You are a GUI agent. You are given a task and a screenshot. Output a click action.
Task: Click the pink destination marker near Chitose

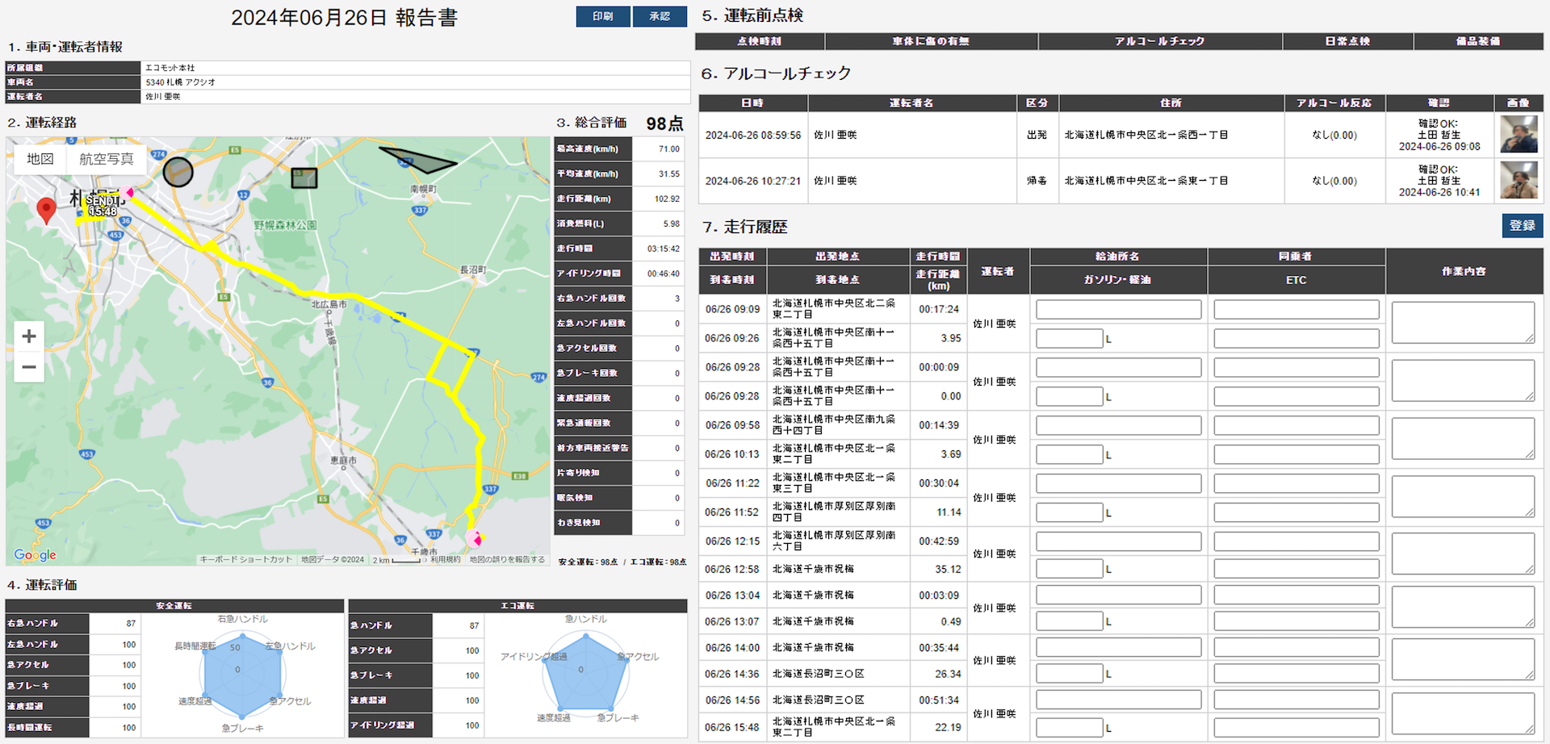(x=474, y=537)
